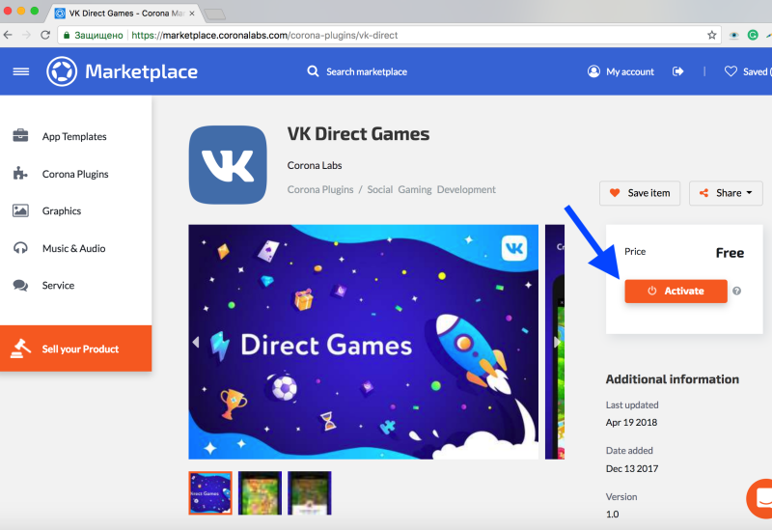Follow the Corona Plugins breadcrumb link
This screenshot has height=530, width=772.
tap(320, 189)
